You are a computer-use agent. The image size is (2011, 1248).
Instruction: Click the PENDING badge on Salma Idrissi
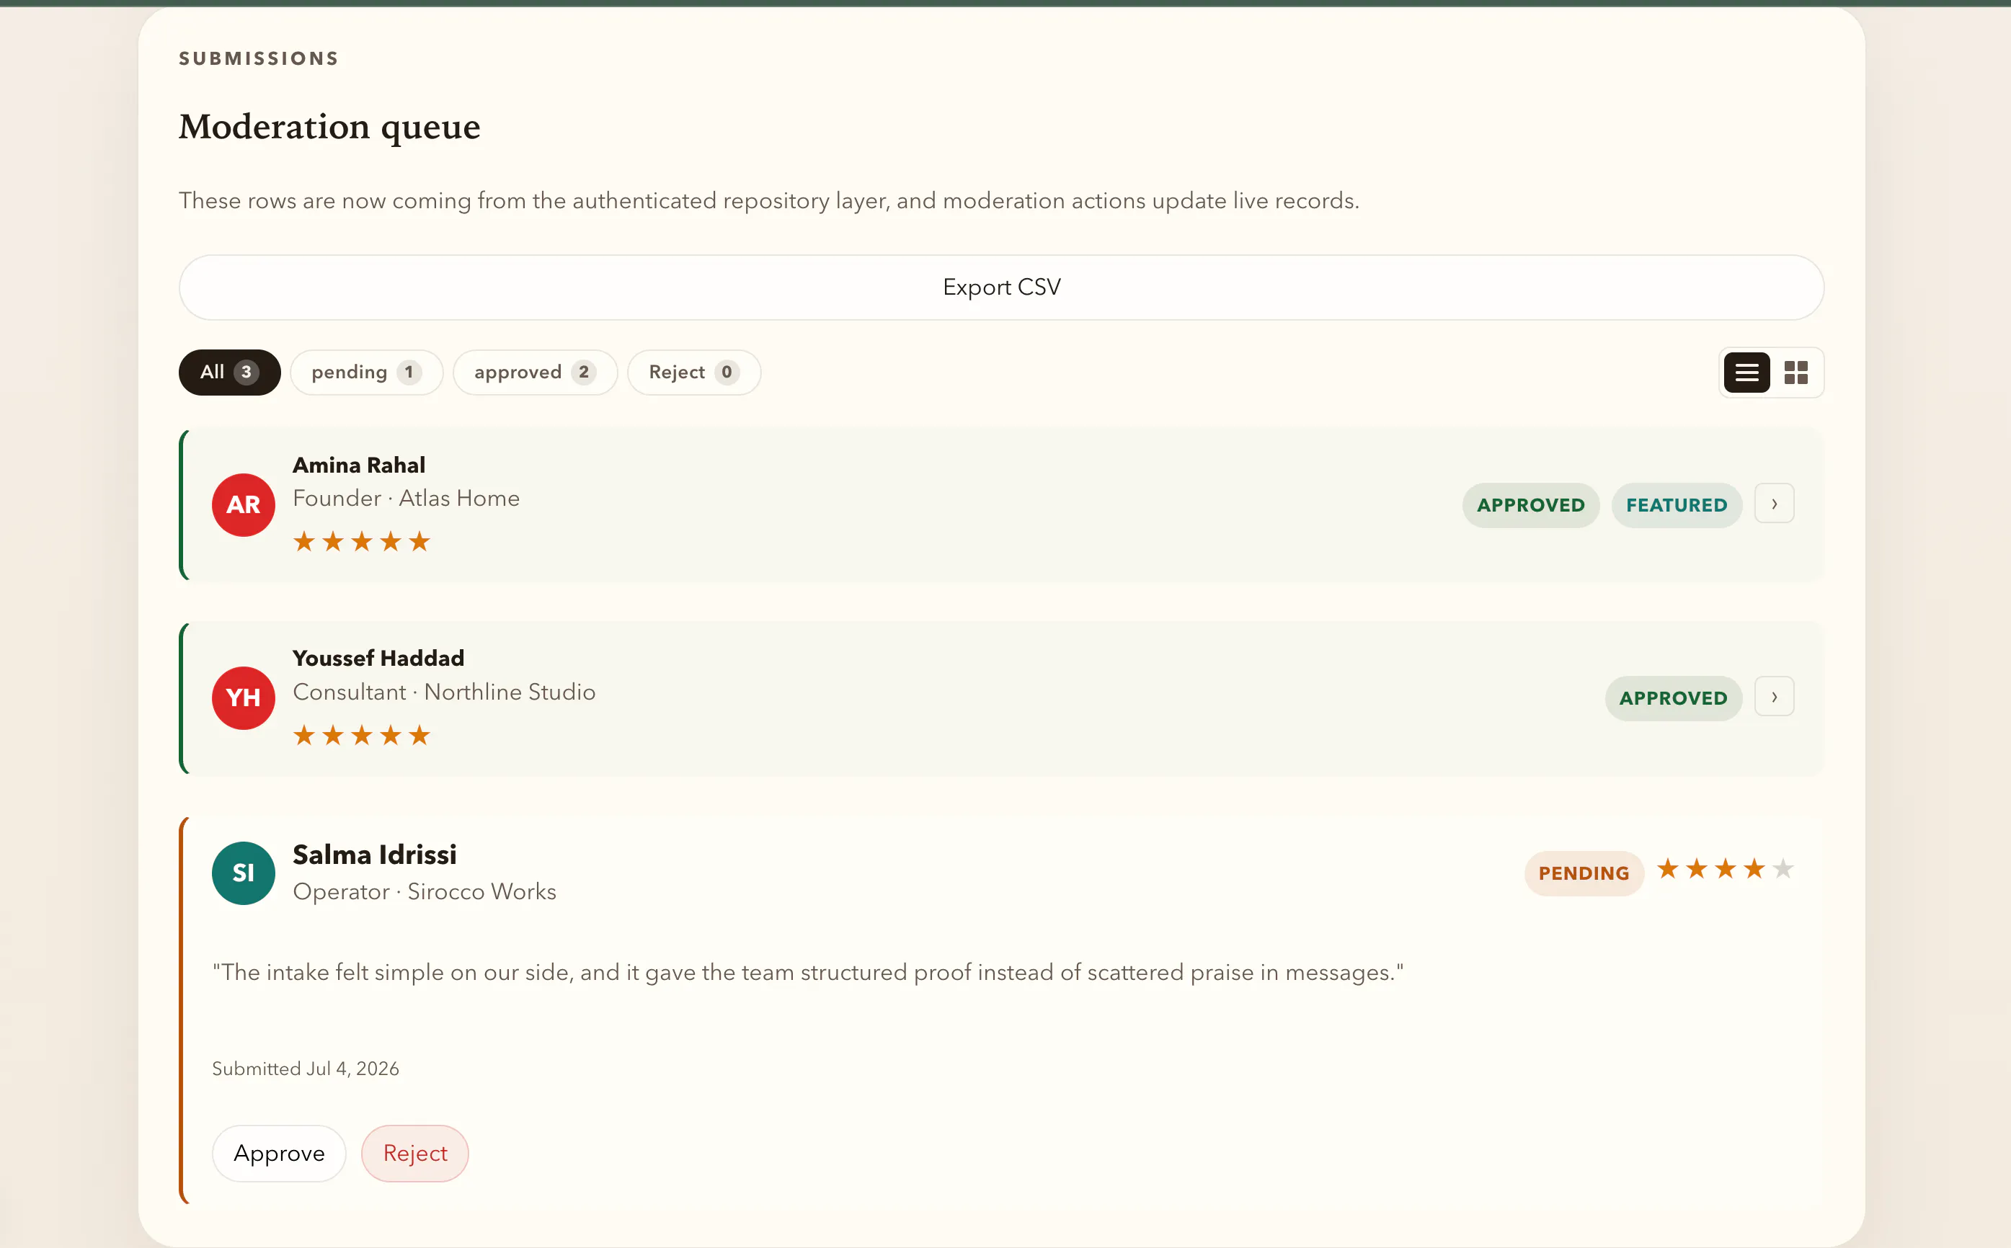click(1584, 873)
